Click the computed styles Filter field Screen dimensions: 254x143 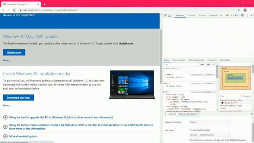pos(229,96)
